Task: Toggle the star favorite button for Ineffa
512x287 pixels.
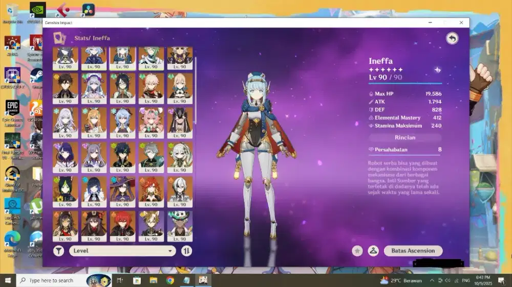Action: coord(357,251)
